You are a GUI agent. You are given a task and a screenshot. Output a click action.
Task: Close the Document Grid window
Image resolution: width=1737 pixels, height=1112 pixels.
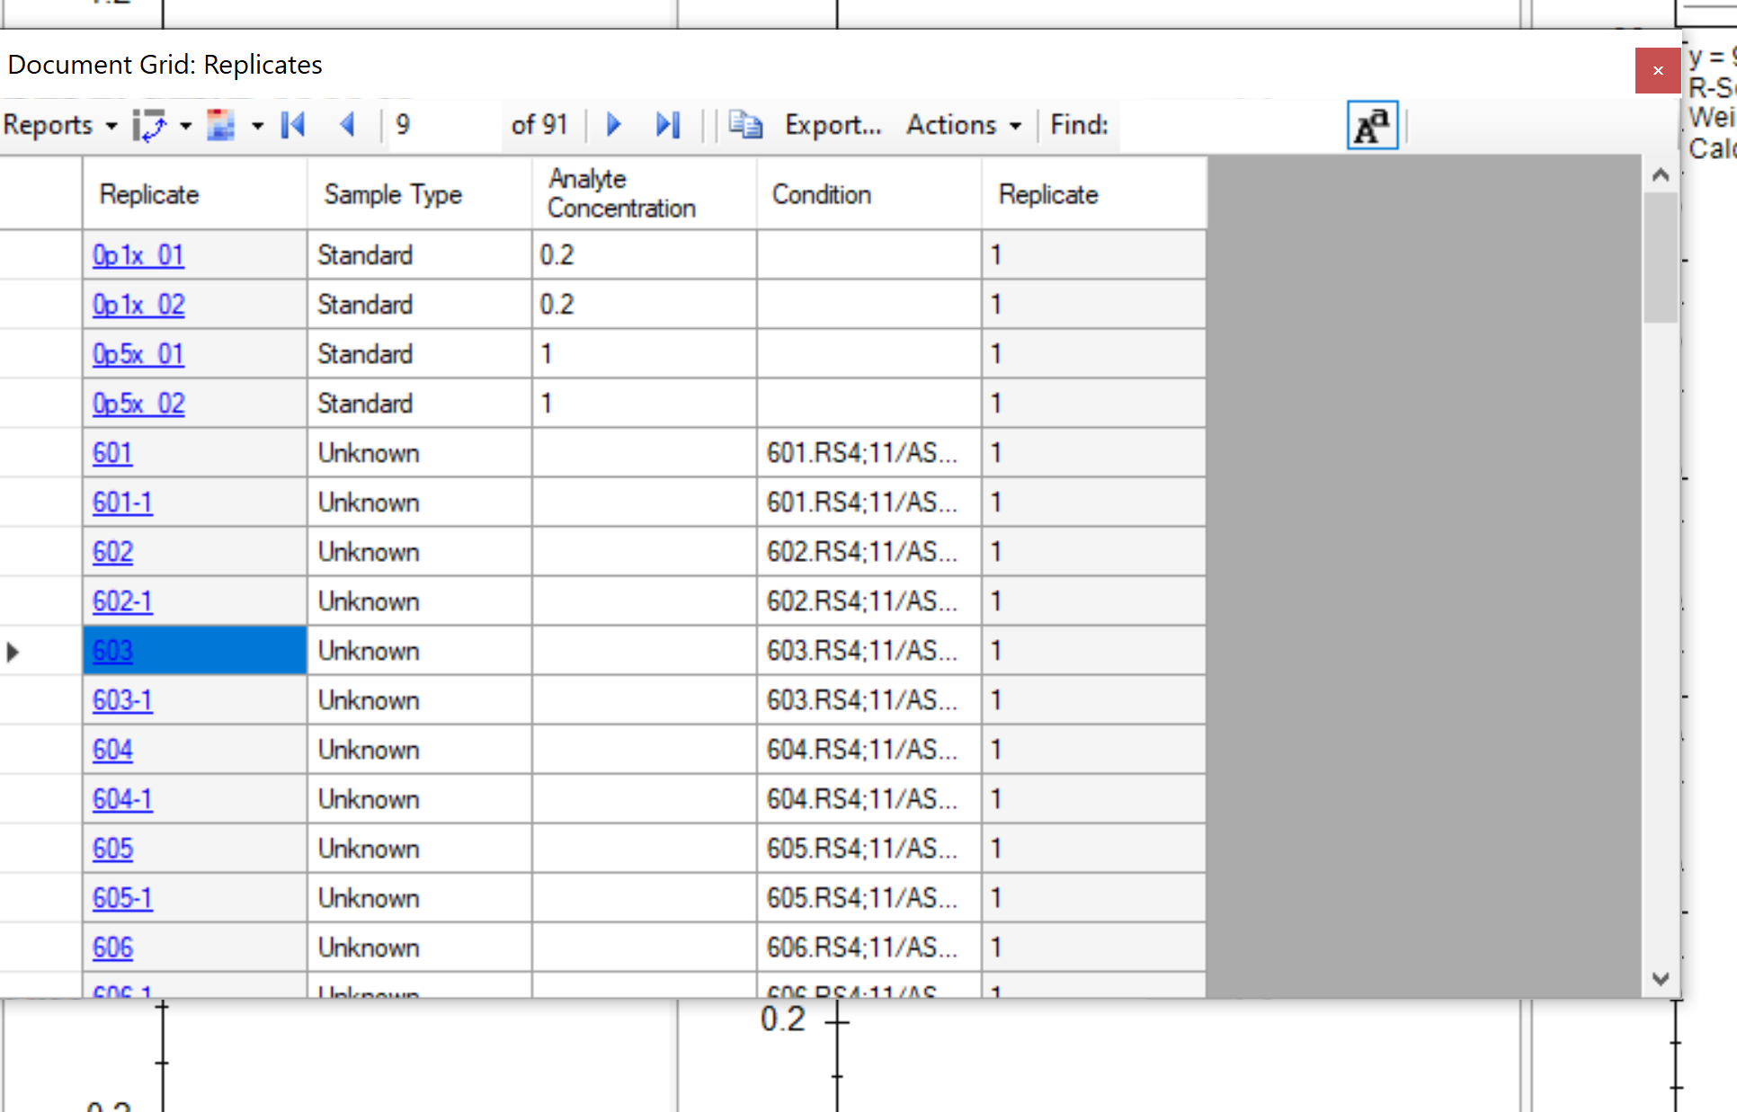[1657, 70]
